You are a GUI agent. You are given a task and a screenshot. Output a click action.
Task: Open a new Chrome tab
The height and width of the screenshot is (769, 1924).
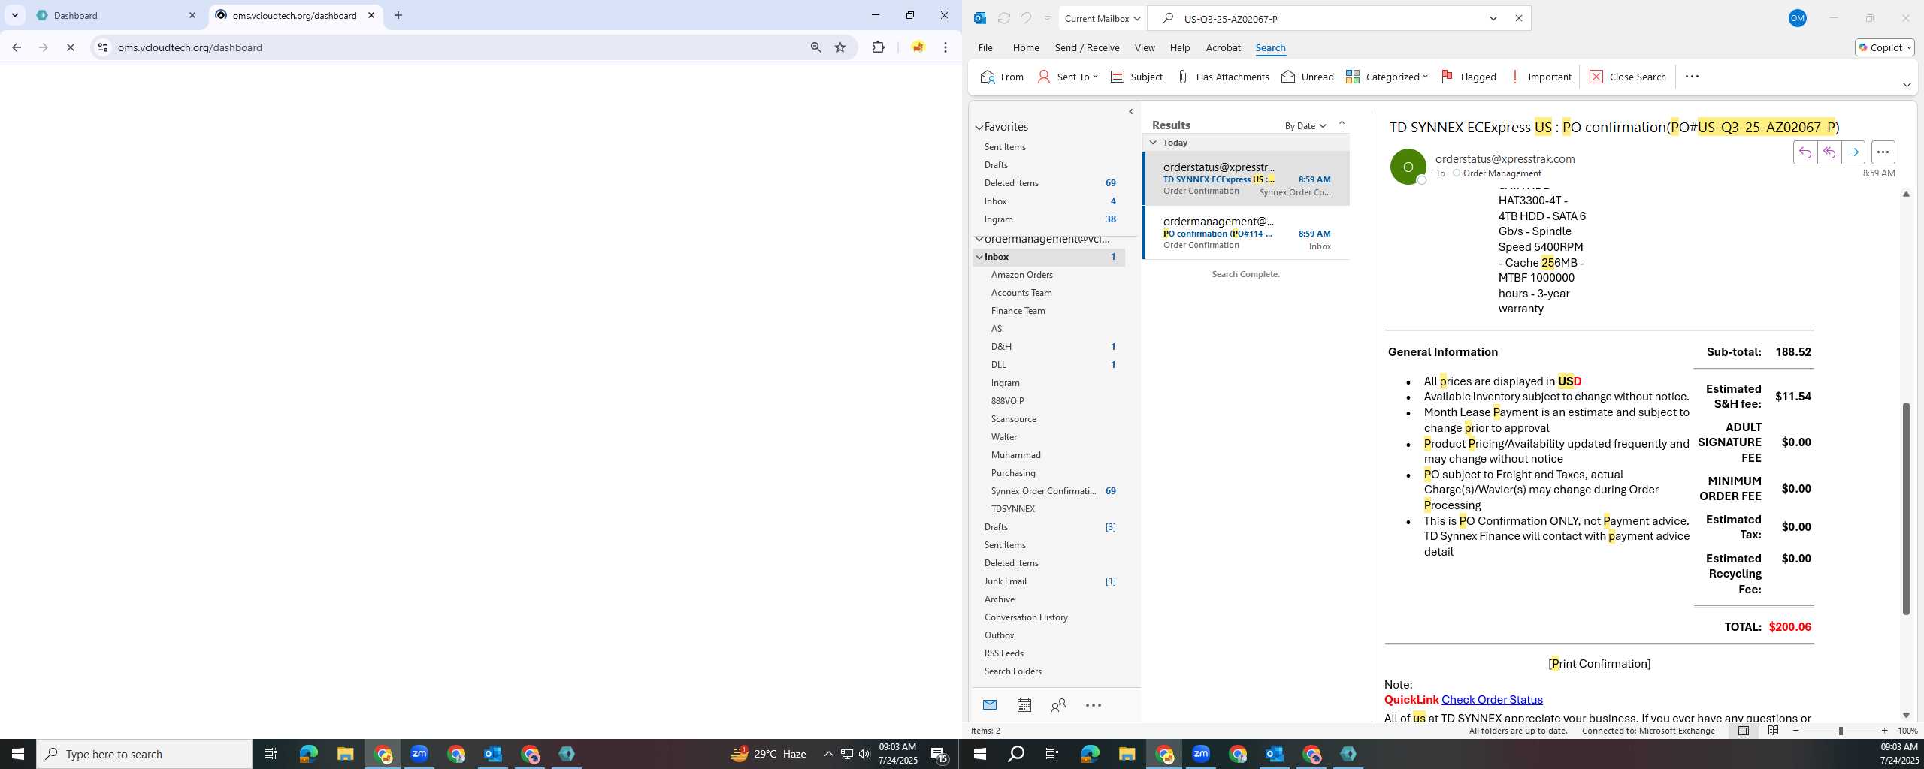[x=398, y=15]
